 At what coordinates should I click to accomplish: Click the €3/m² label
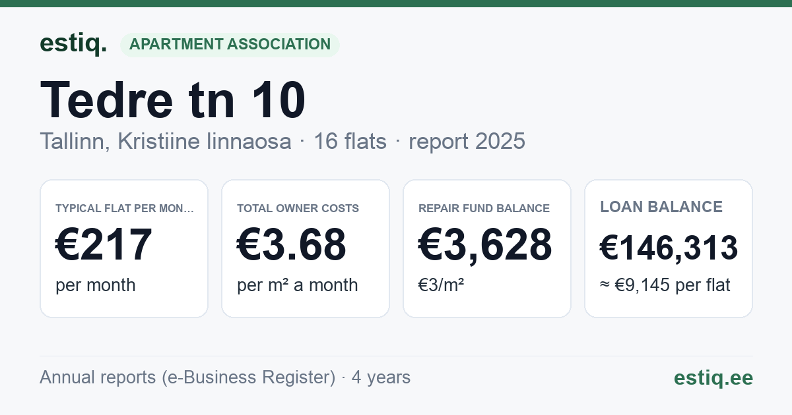[x=442, y=285]
